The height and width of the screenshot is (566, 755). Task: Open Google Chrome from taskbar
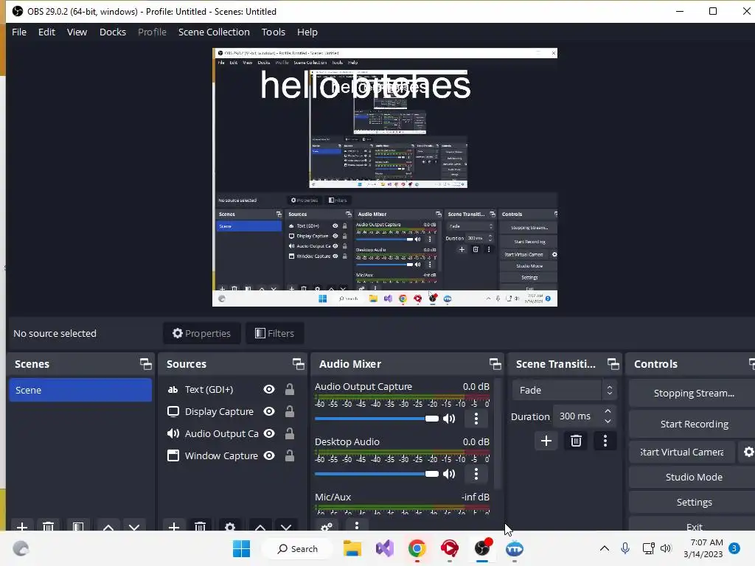tap(417, 548)
